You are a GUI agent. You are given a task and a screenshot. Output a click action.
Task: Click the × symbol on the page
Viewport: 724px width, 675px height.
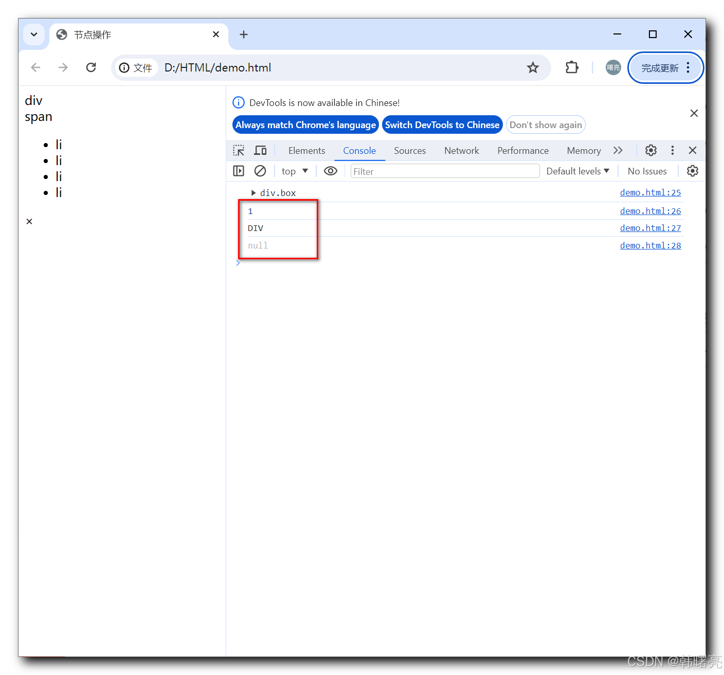pyautogui.click(x=29, y=221)
